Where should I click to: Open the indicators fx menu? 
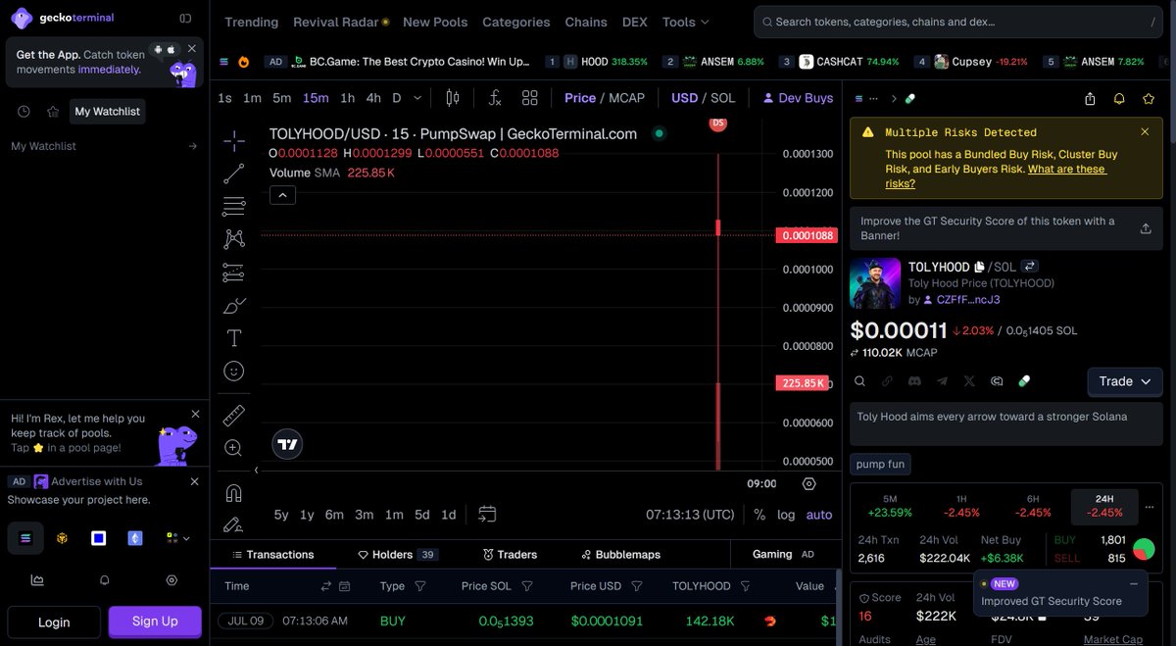tap(495, 98)
